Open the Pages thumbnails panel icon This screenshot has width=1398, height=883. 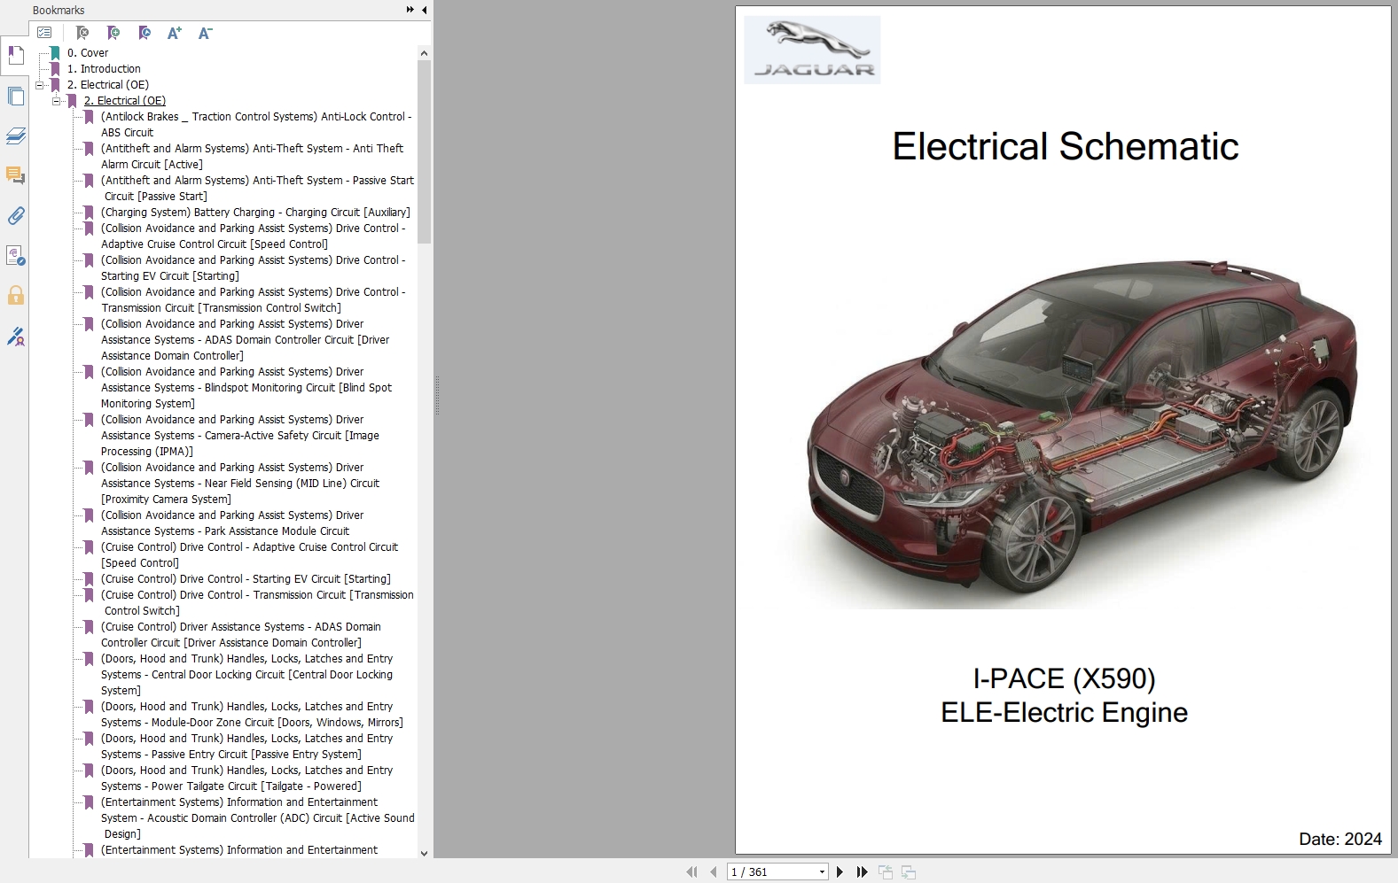coord(15,96)
